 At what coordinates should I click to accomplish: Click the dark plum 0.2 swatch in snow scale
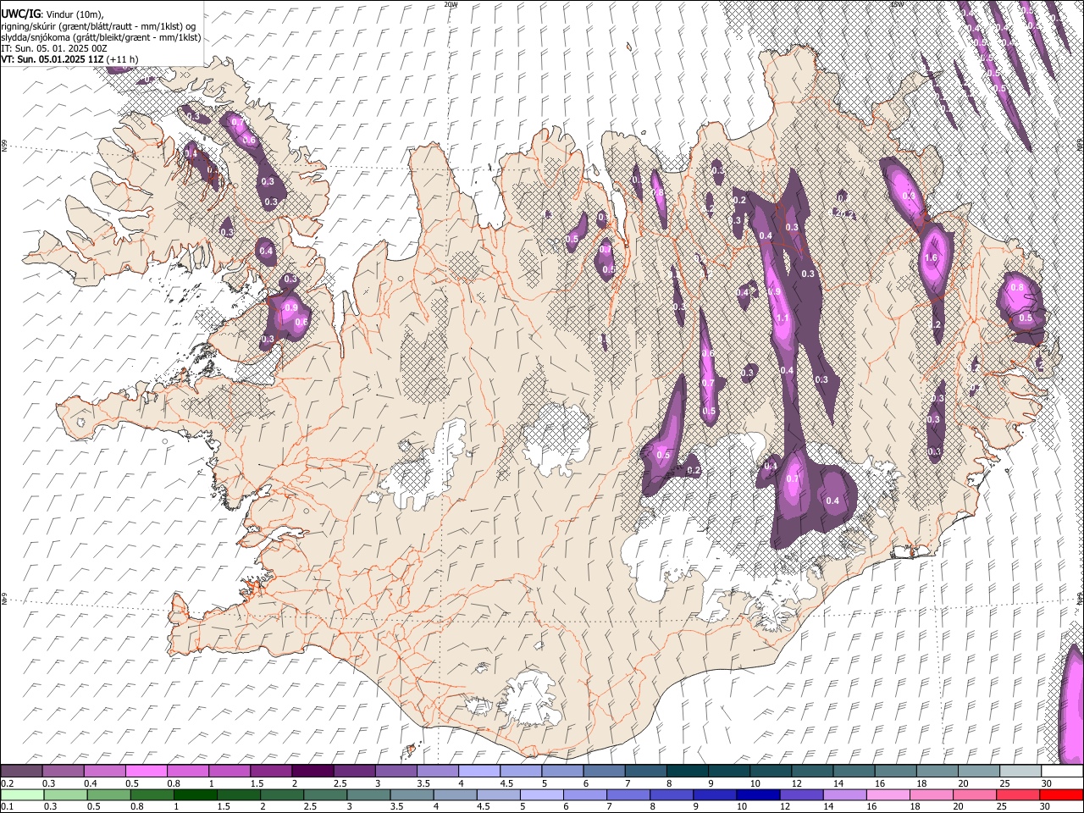coord(21,772)
